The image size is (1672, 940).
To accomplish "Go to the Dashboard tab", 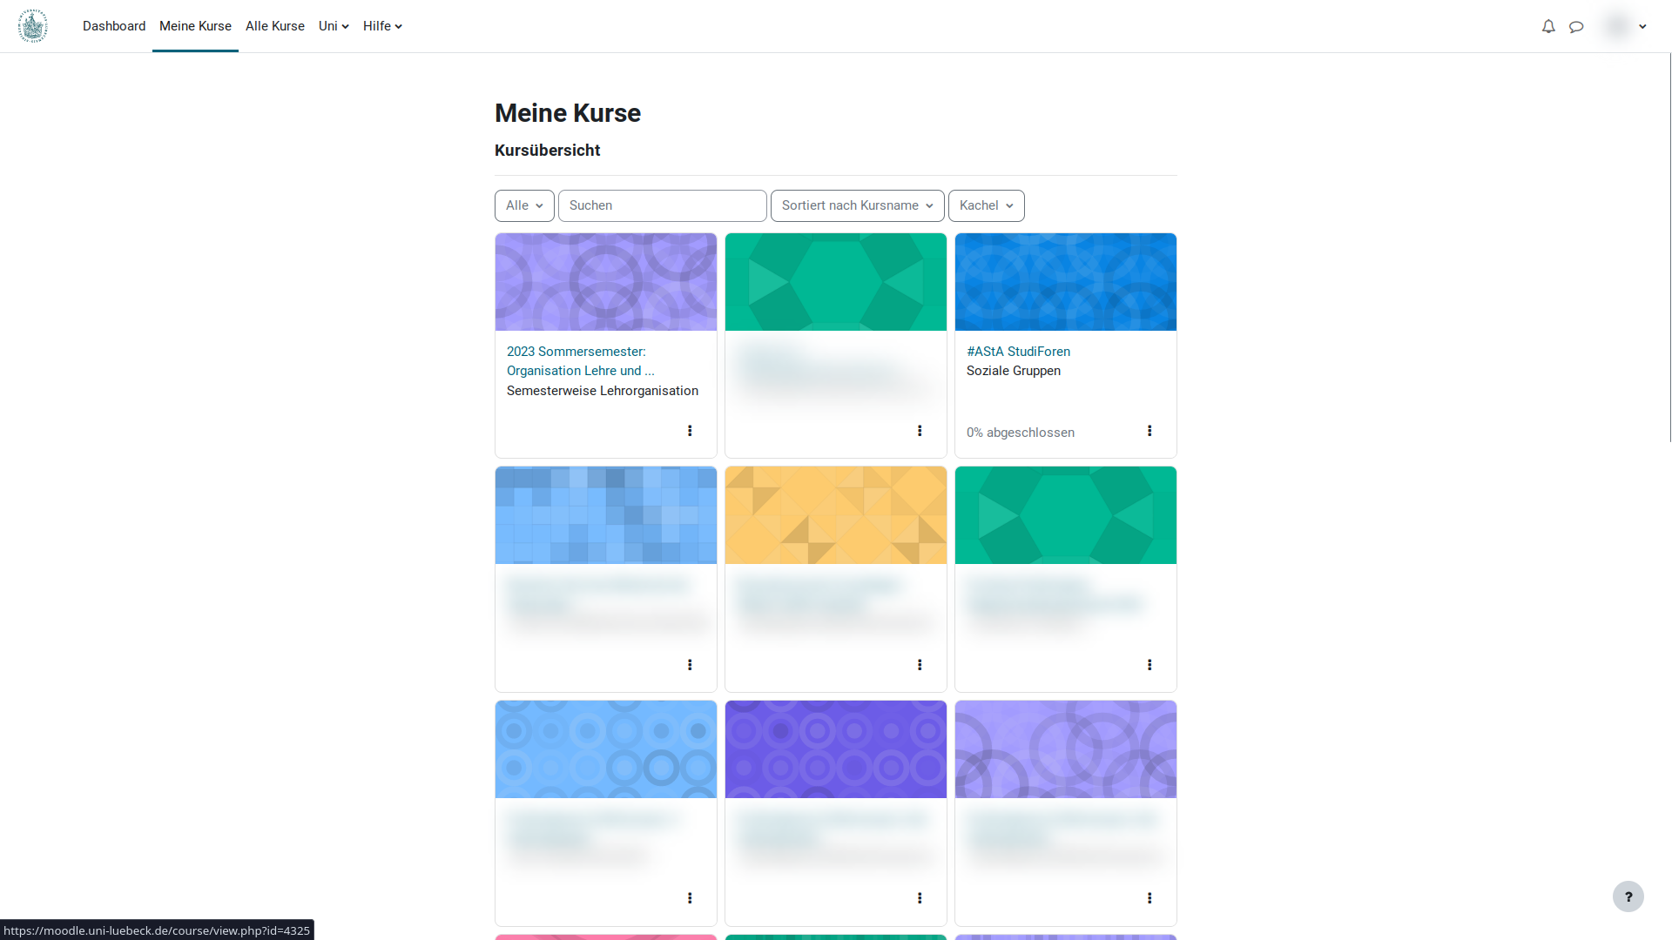I will coord(114,26).
